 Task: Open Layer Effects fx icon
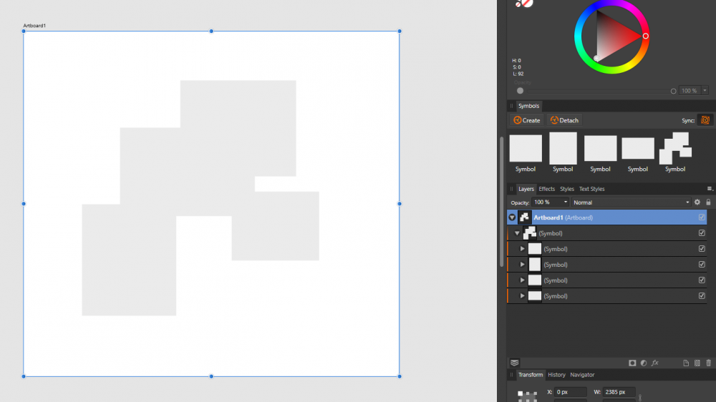tap(654, 363)
